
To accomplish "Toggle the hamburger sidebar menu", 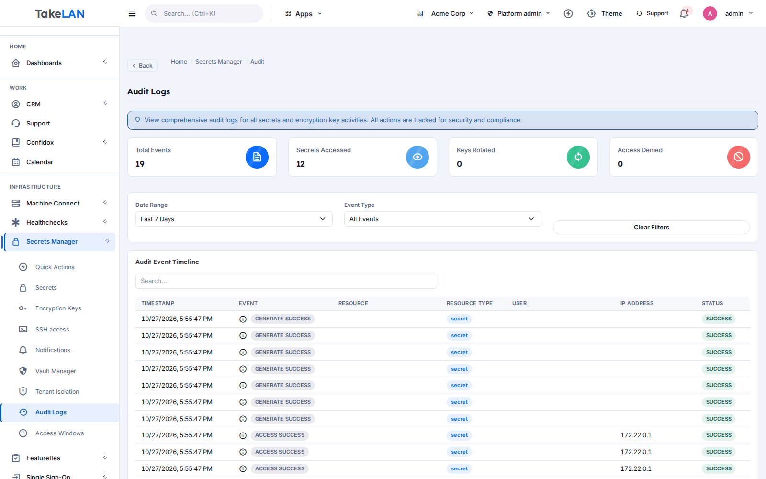I will coord(132,13).
